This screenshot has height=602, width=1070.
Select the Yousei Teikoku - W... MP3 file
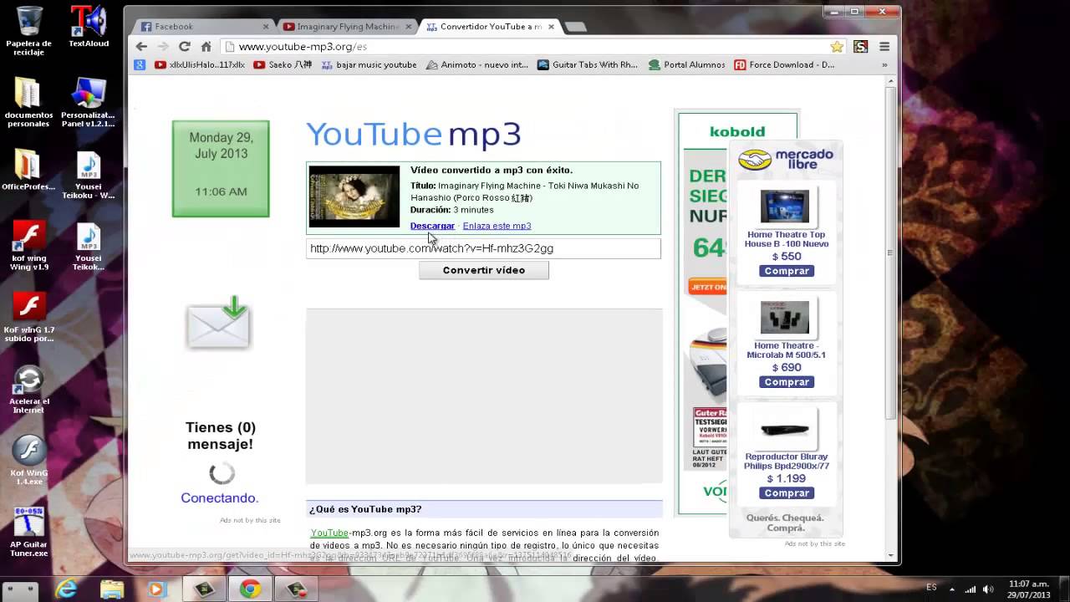click(x=89, y=176)
